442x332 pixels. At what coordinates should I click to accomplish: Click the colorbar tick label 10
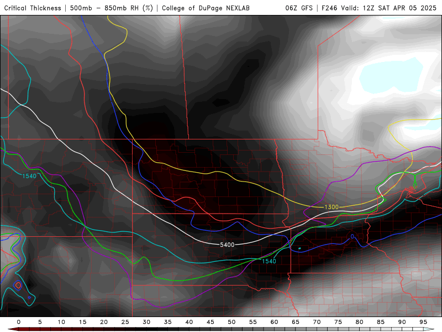(61, 322)
